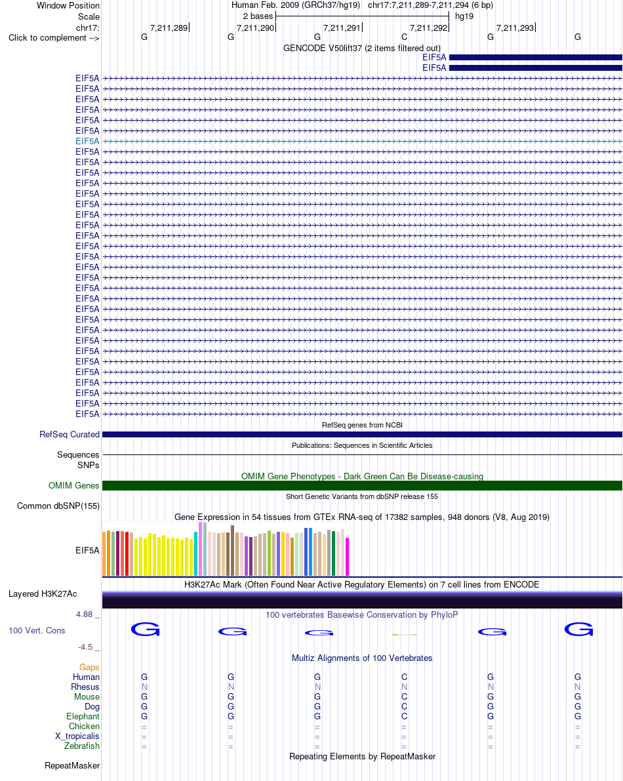Click the 'RepeatMasker' track label
Viewport: 623px width, 781px height.
pos(72,765)
